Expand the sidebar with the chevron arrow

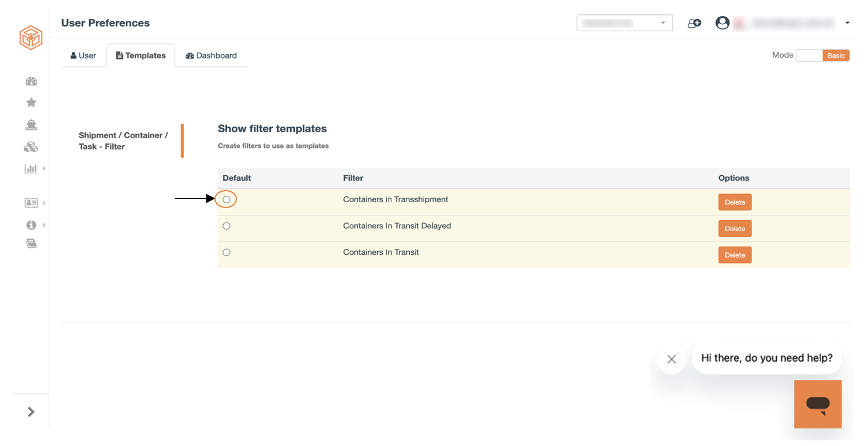31,411
